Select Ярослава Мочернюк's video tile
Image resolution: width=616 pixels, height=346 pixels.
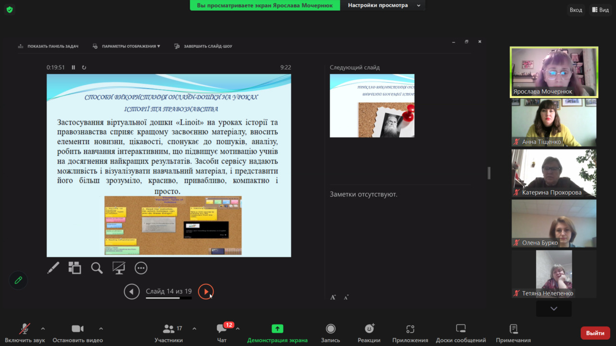[554, 72]
